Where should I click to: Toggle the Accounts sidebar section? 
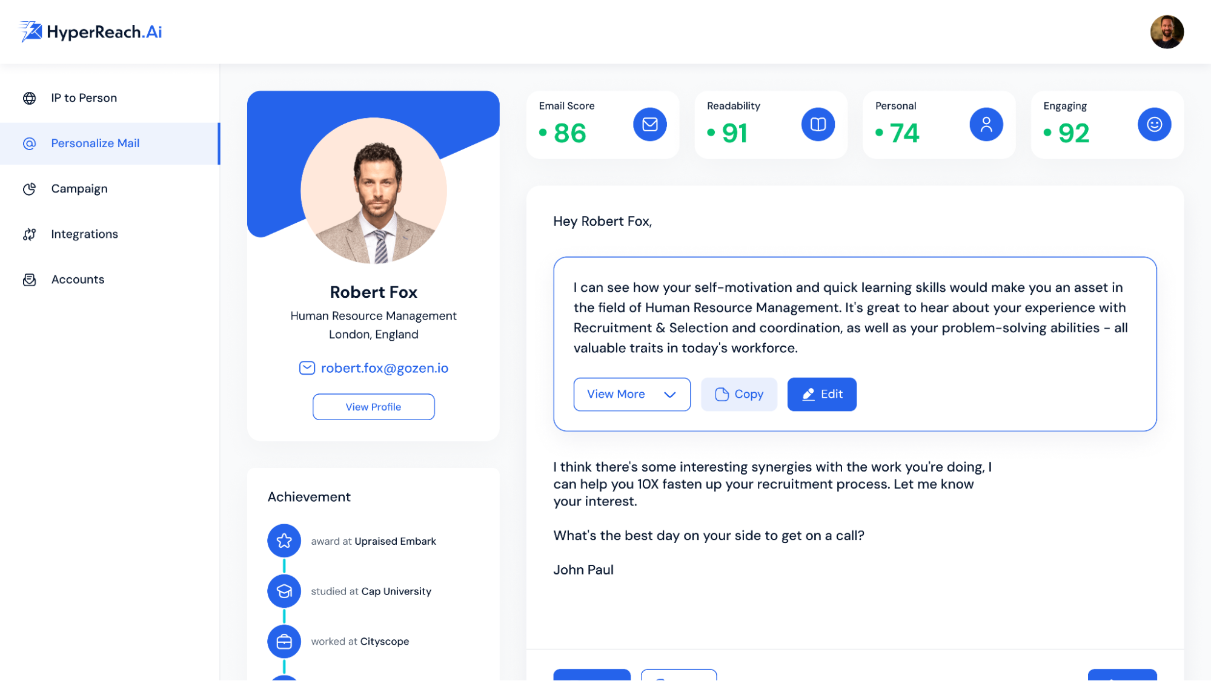(x=78, y=278)
